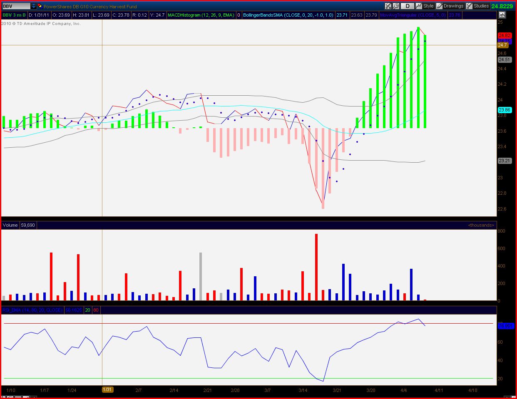Click the 23.71 Bollinger value readout

point(342,15)
